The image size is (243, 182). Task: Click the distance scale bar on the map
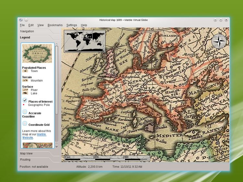click(x=107, y=158)
